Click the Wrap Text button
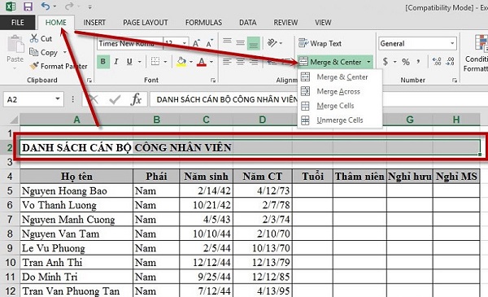488x297 pixels. point(320,43)
